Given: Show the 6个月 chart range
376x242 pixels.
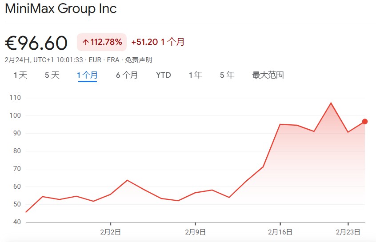Looking at the screenshot, I should pos(127,75).
